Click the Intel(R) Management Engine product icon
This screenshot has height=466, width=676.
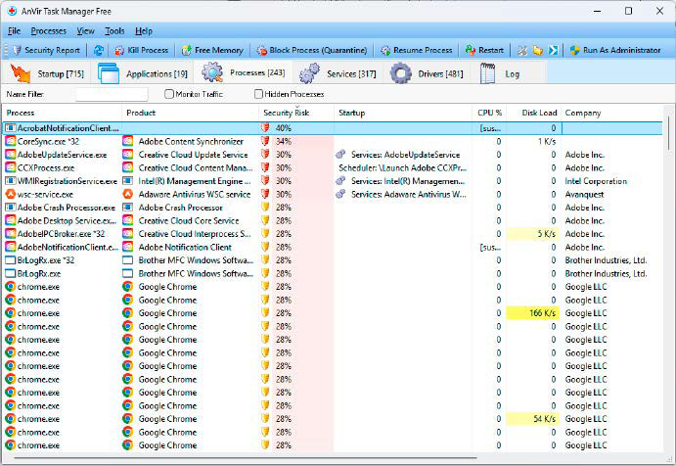(x=127, y=181)
